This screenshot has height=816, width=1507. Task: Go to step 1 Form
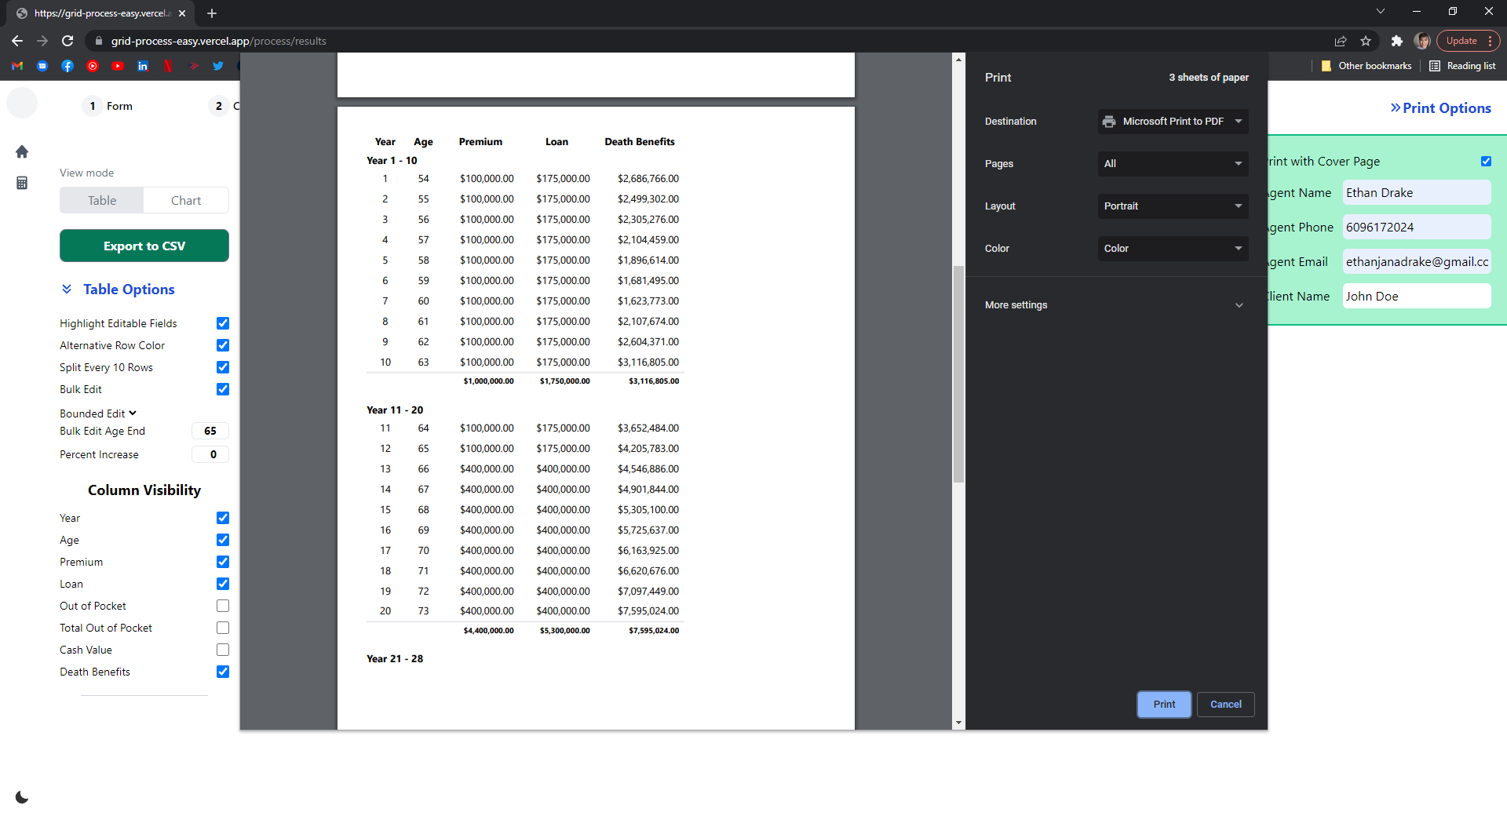coord(108,106)
